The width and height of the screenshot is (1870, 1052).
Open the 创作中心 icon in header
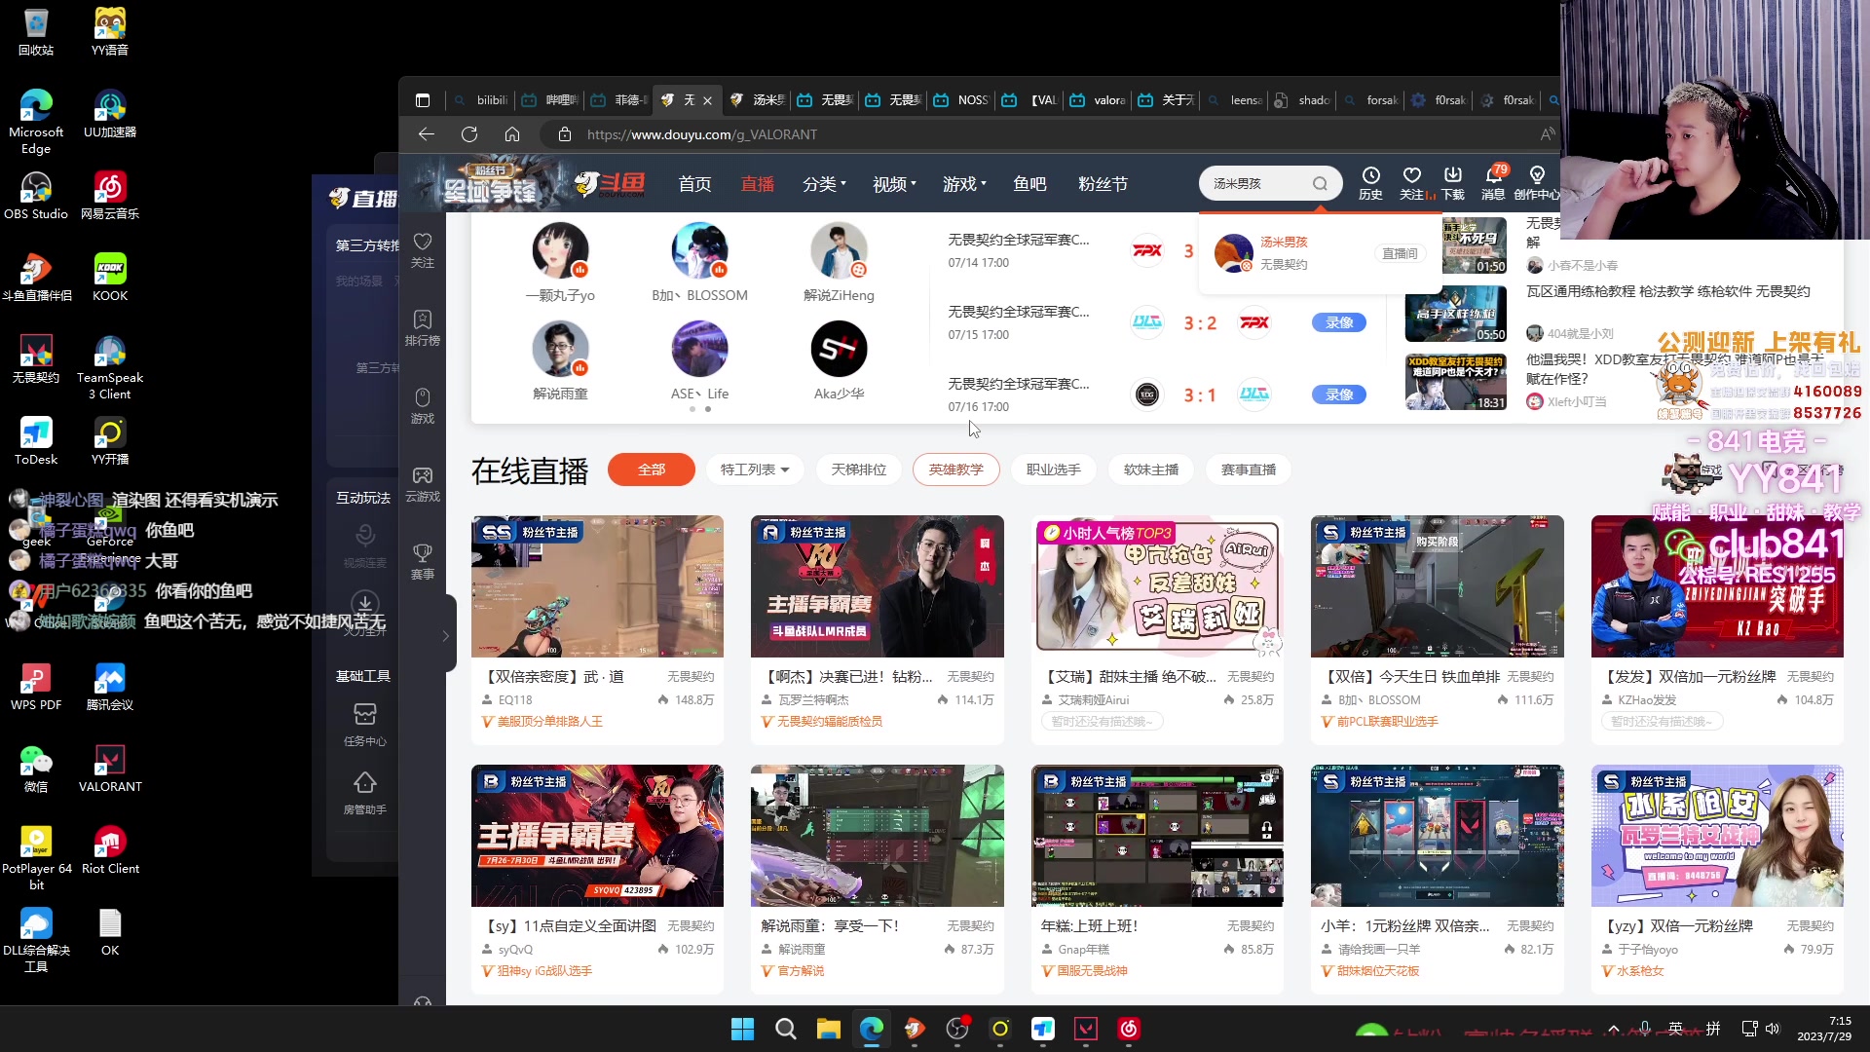point(1537,182)
